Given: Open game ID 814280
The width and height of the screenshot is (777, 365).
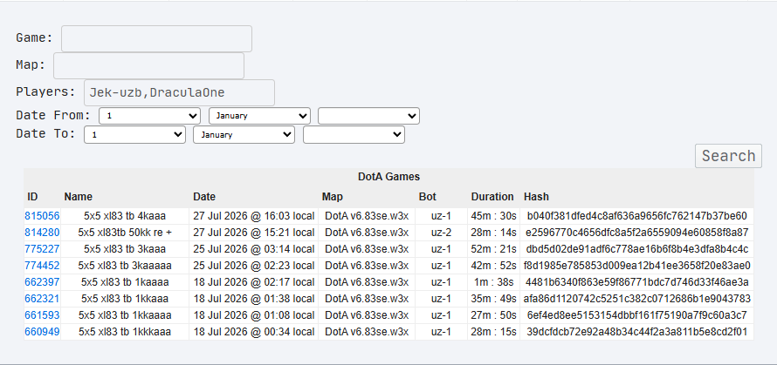Looking at the screenshot, I should click(x=42, y=233).
